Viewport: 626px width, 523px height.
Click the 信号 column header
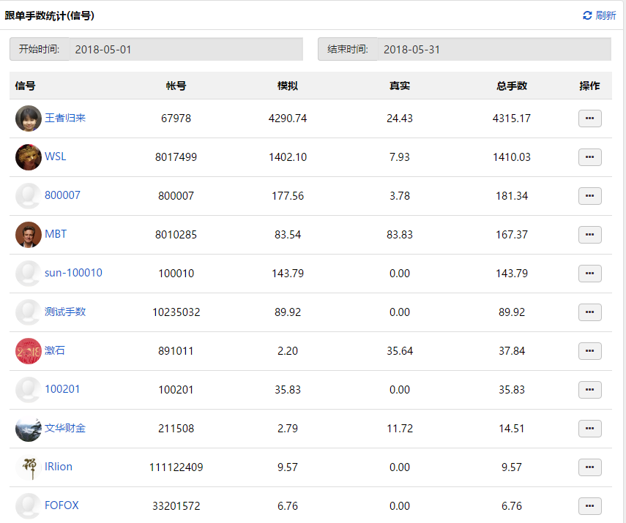[x=25, y=86]
